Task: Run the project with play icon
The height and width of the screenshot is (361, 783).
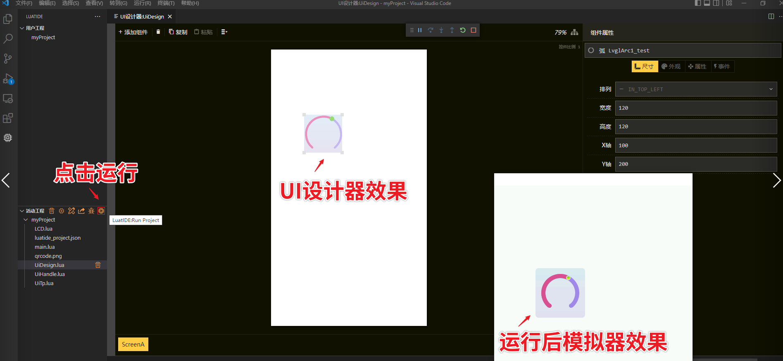Action: click(x=101, y=211)
